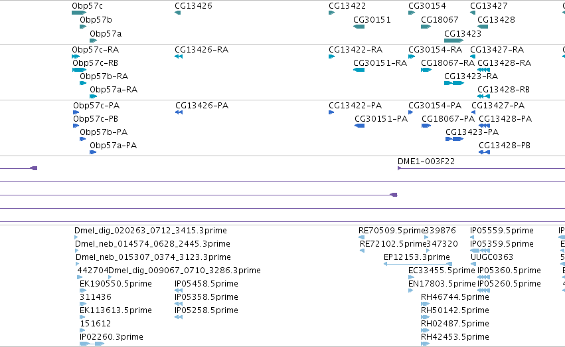
Task: Select the CG13428-RB transcript arrows
Action: click(483, 96)
